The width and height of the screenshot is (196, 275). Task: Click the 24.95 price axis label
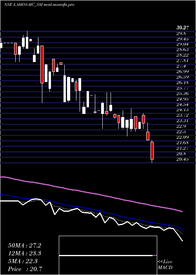(x=182, y=99)
